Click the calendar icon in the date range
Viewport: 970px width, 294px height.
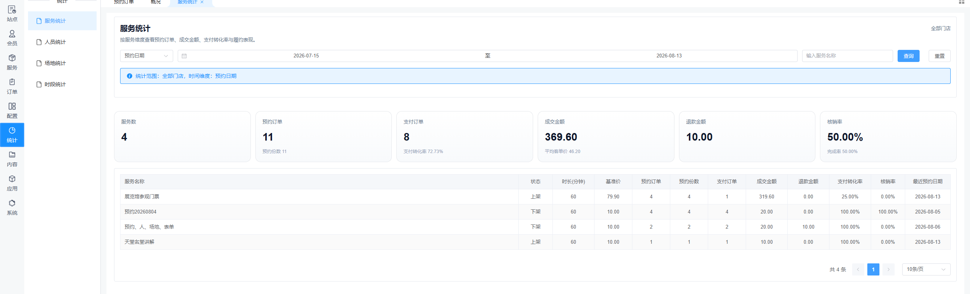click(x=184, y=56)
